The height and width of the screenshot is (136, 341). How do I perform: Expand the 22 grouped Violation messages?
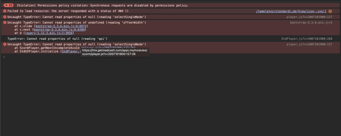pyautogui.click(x=8, y=5)
